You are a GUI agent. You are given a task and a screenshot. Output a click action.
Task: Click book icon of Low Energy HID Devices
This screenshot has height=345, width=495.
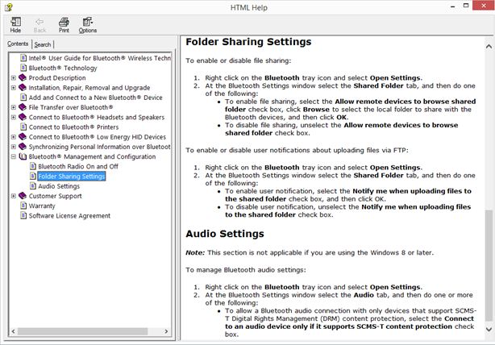point(23,137)
